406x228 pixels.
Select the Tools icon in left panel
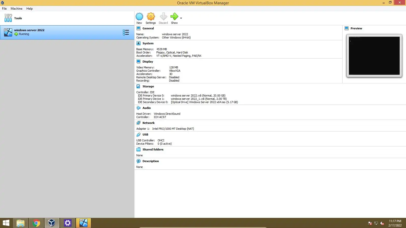[8, 18]
